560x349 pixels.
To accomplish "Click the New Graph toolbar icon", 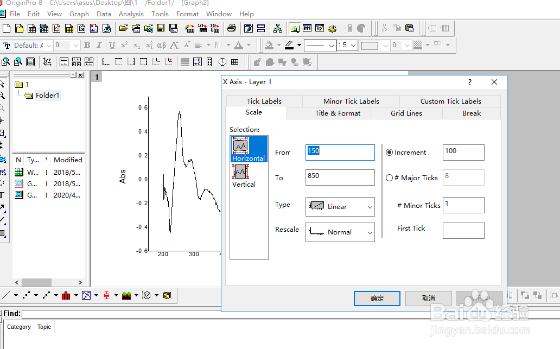I will click(56, 28).
